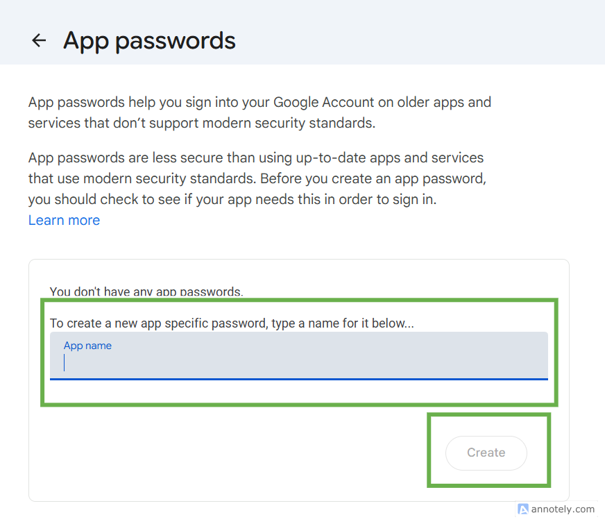Click the back arrow icon
Viewport: 605px width, 524px height.
click(x=39, y=41)
